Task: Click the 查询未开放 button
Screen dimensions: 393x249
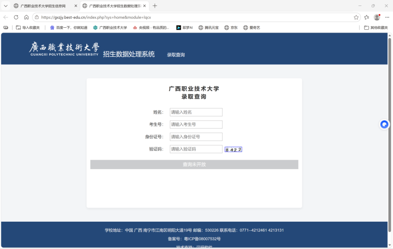Action: click(x=194, y=164)
